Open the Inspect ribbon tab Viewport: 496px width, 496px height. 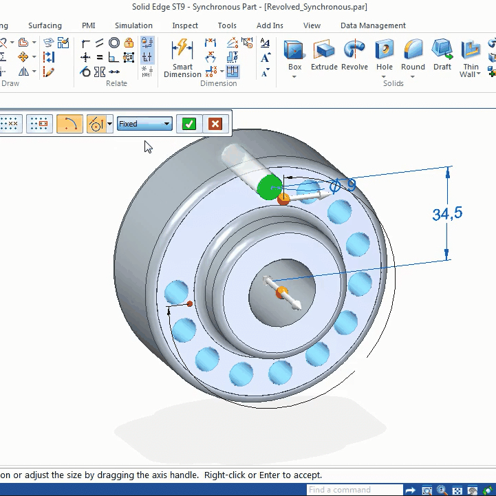click(185, 25)
